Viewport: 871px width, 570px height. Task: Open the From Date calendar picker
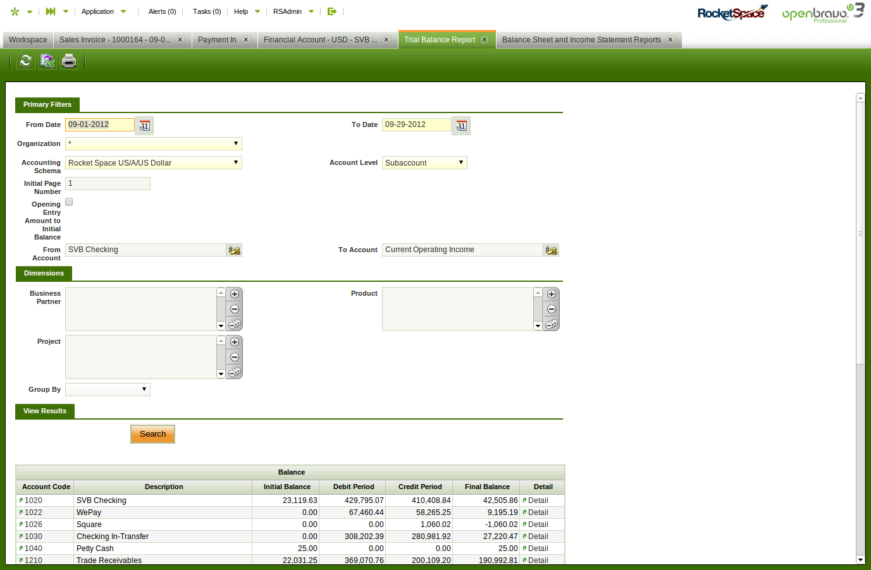coord(145,126)
